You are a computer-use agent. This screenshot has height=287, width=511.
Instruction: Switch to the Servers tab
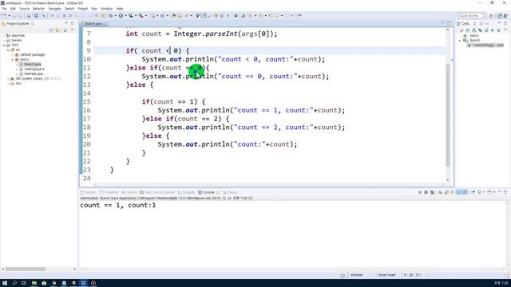click(129, 192)
